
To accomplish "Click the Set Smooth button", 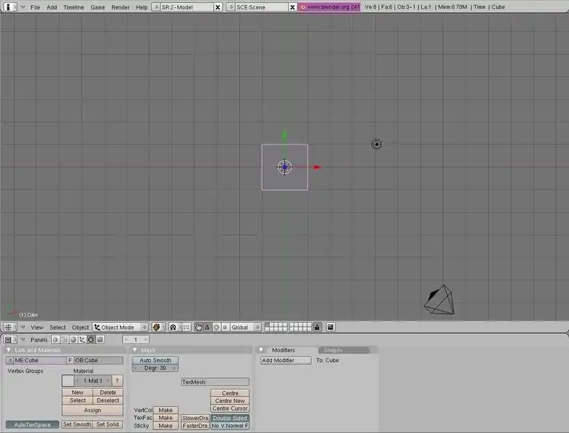I will point(77,424).
